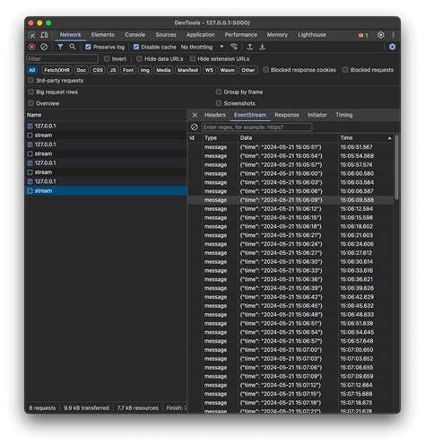425x446 pixels.
Task: Filter by Other type
Action: pyautogui.click(x=248, y=70)
